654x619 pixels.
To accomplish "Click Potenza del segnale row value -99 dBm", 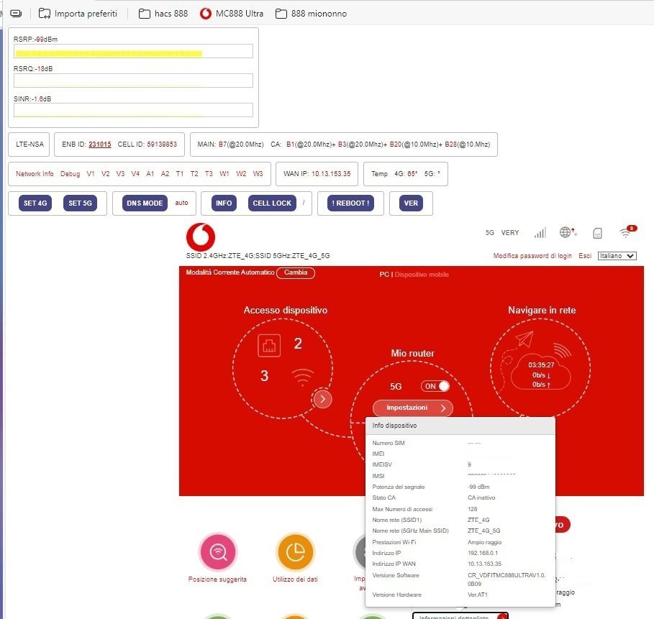I will 478,487.
